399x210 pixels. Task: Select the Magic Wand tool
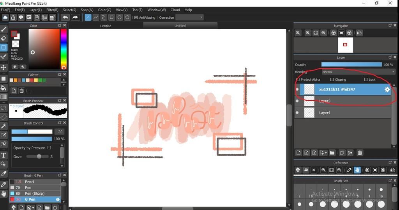(x=4, y=126)
